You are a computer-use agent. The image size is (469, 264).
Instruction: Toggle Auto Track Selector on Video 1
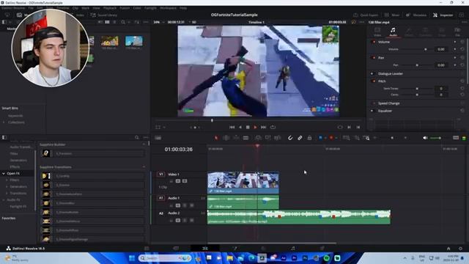(x=178, y=181)
